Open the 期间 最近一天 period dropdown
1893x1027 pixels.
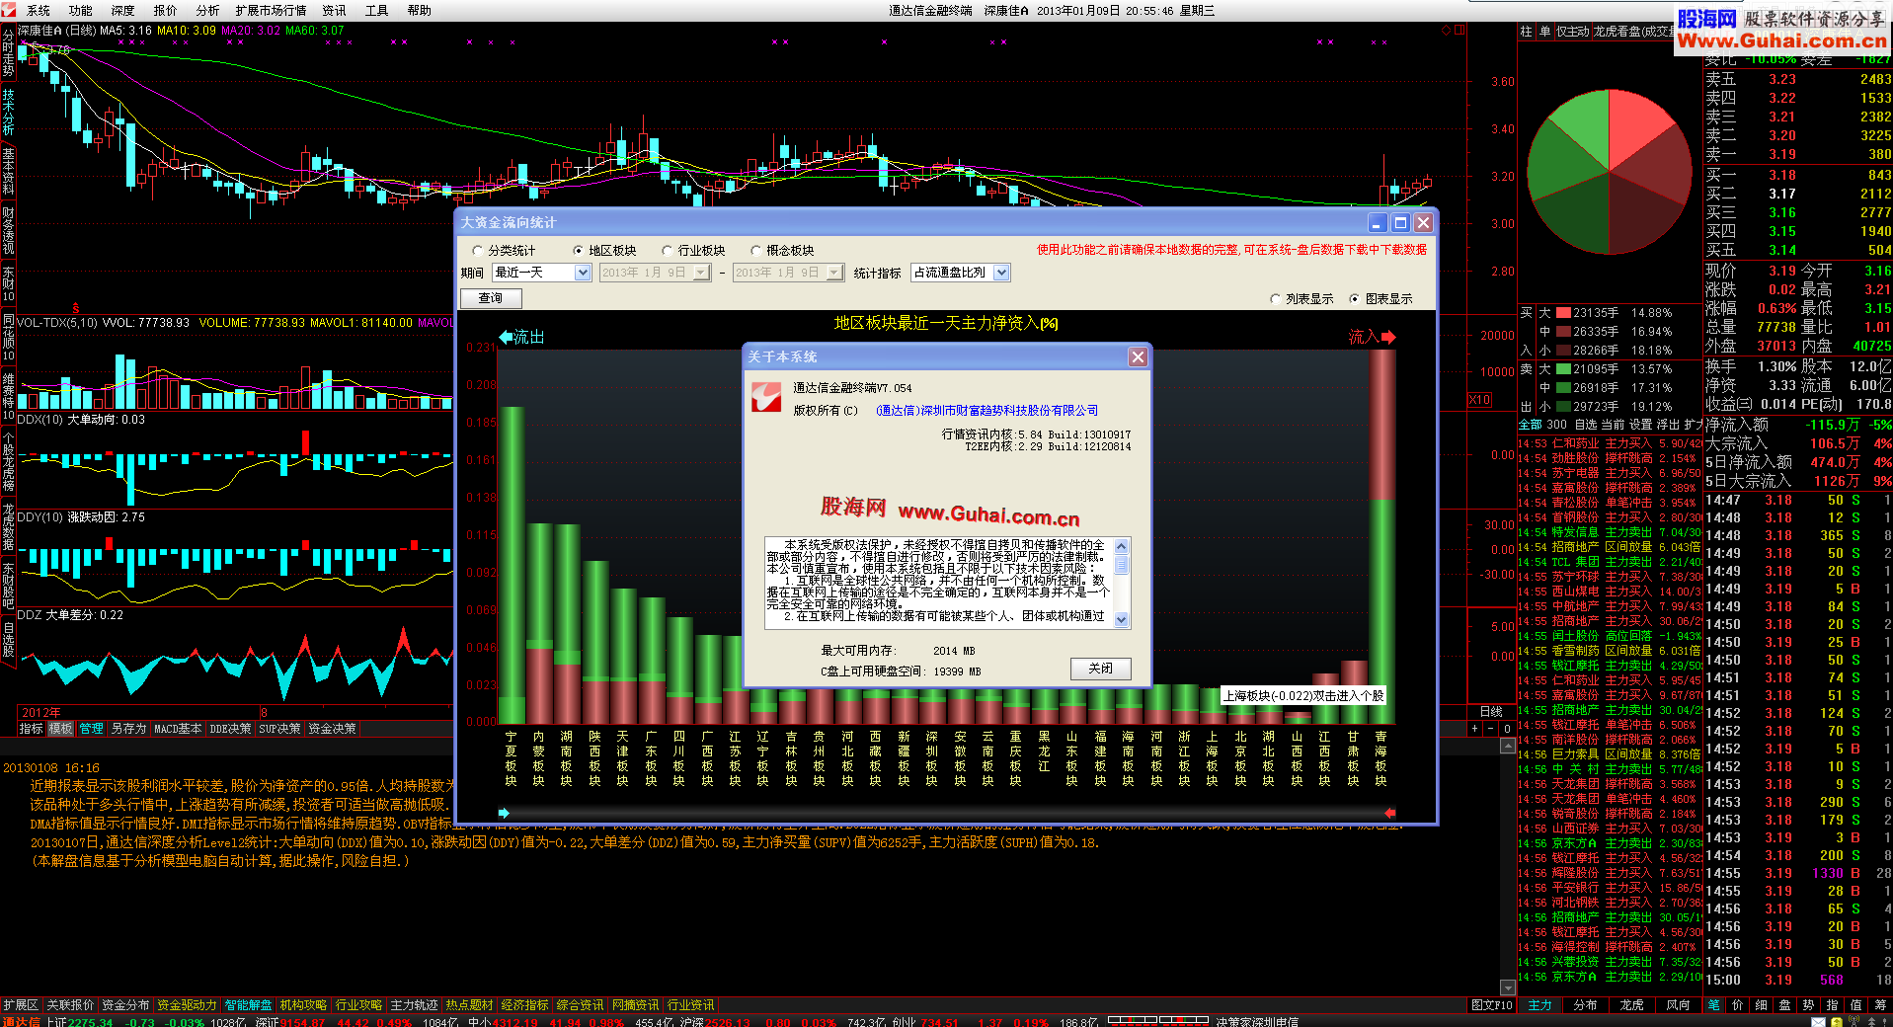[x=542, y=273]
